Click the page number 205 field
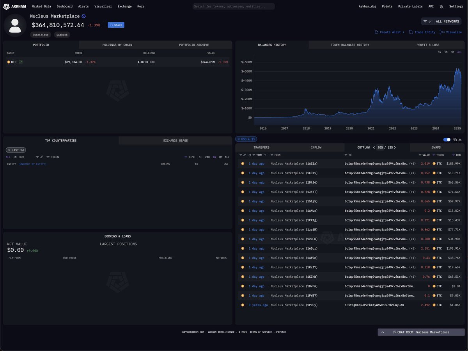This screenshot has height=351, width=468. 380,147
